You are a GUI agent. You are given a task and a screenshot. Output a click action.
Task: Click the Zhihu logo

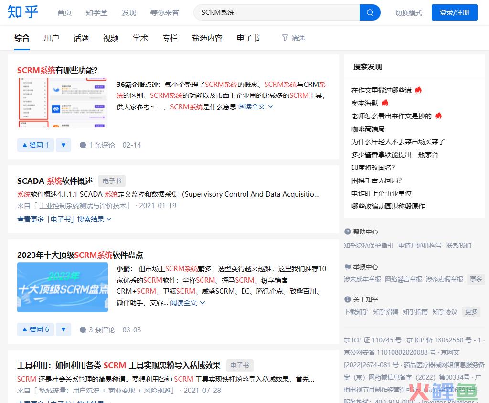pos(23,12)
